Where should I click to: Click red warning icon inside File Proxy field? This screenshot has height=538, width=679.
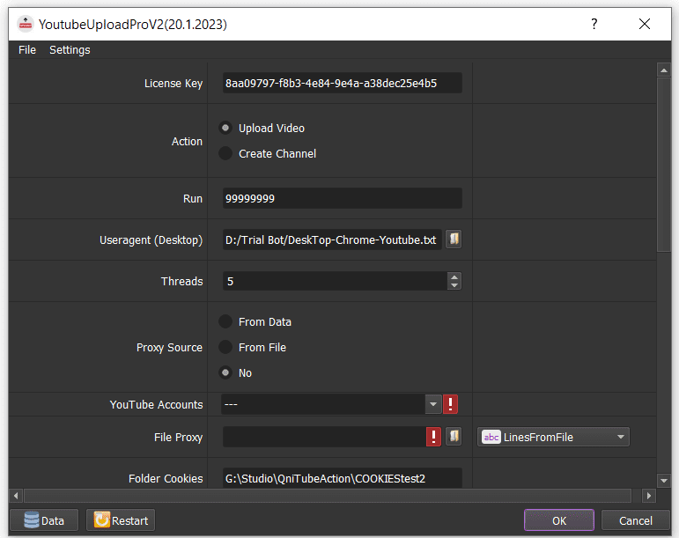pyautogui.click(x=433, y=437)
